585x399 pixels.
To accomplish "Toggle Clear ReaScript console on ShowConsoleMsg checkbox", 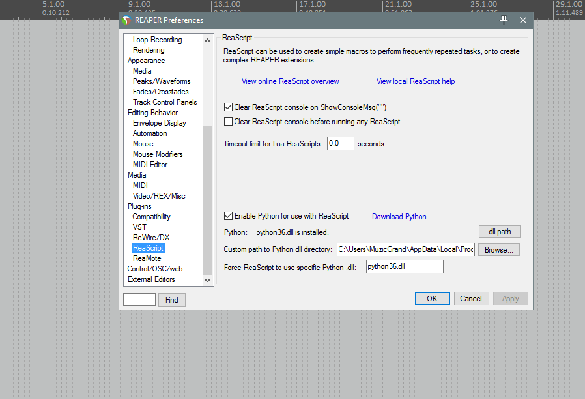I will tap(228, 107).
